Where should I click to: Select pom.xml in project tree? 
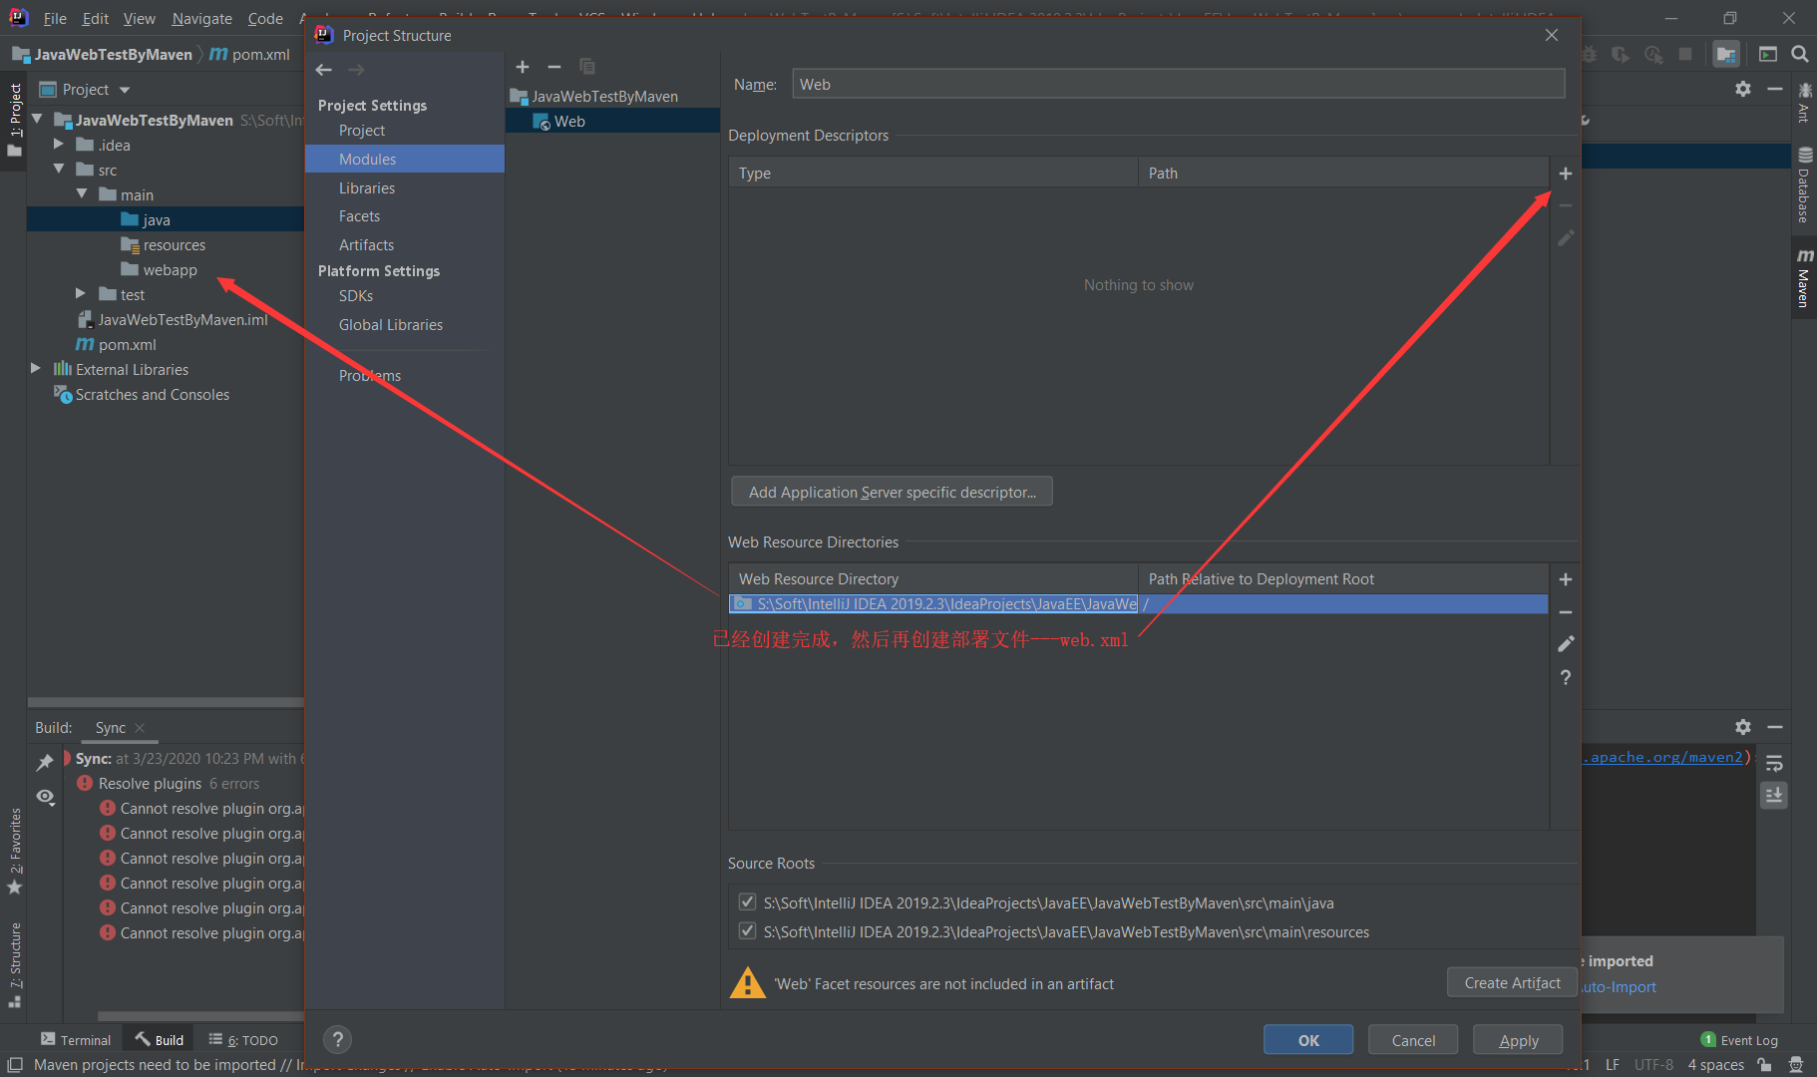(128, 345)
